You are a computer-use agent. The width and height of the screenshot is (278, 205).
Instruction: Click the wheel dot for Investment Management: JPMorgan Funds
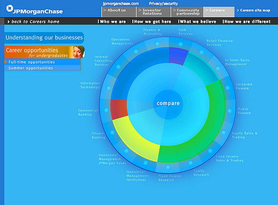point(126,151)
